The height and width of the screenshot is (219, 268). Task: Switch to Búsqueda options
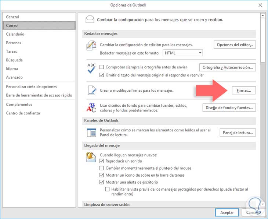[x=39, y=60]
